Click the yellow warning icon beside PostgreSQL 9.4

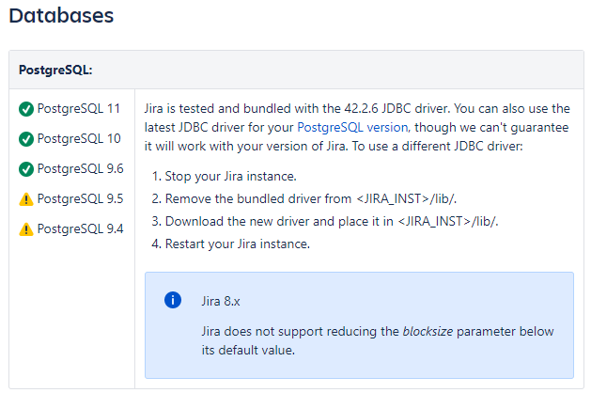[26, 229]
